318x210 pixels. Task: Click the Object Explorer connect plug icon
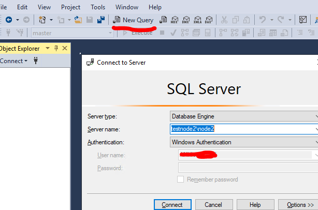36,61
